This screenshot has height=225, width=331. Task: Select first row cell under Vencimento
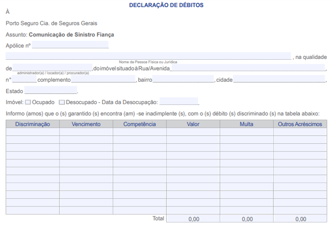pos(86,132)
